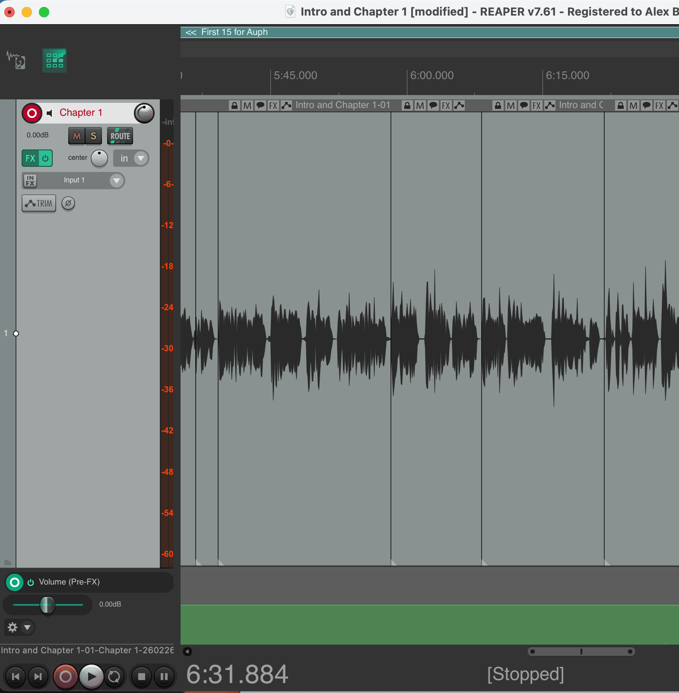
Task: Solo the Chapter 1 track
Action: click(93, 136)
